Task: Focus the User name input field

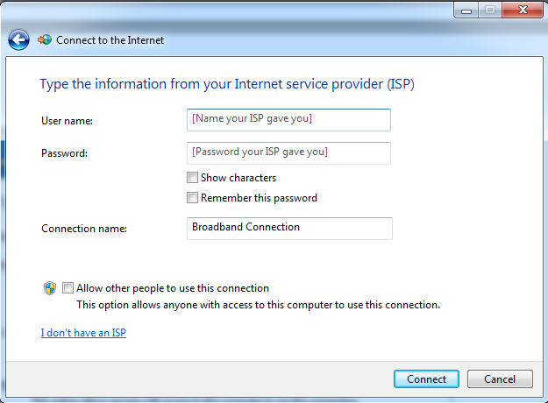Action: click(x=288, y=120)
